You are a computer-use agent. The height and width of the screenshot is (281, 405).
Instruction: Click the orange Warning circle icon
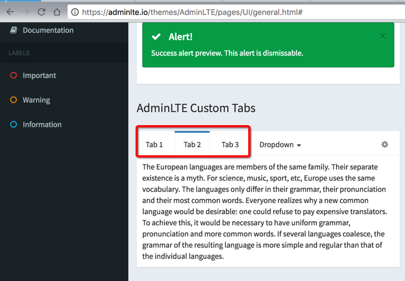(x=13, y=100)
